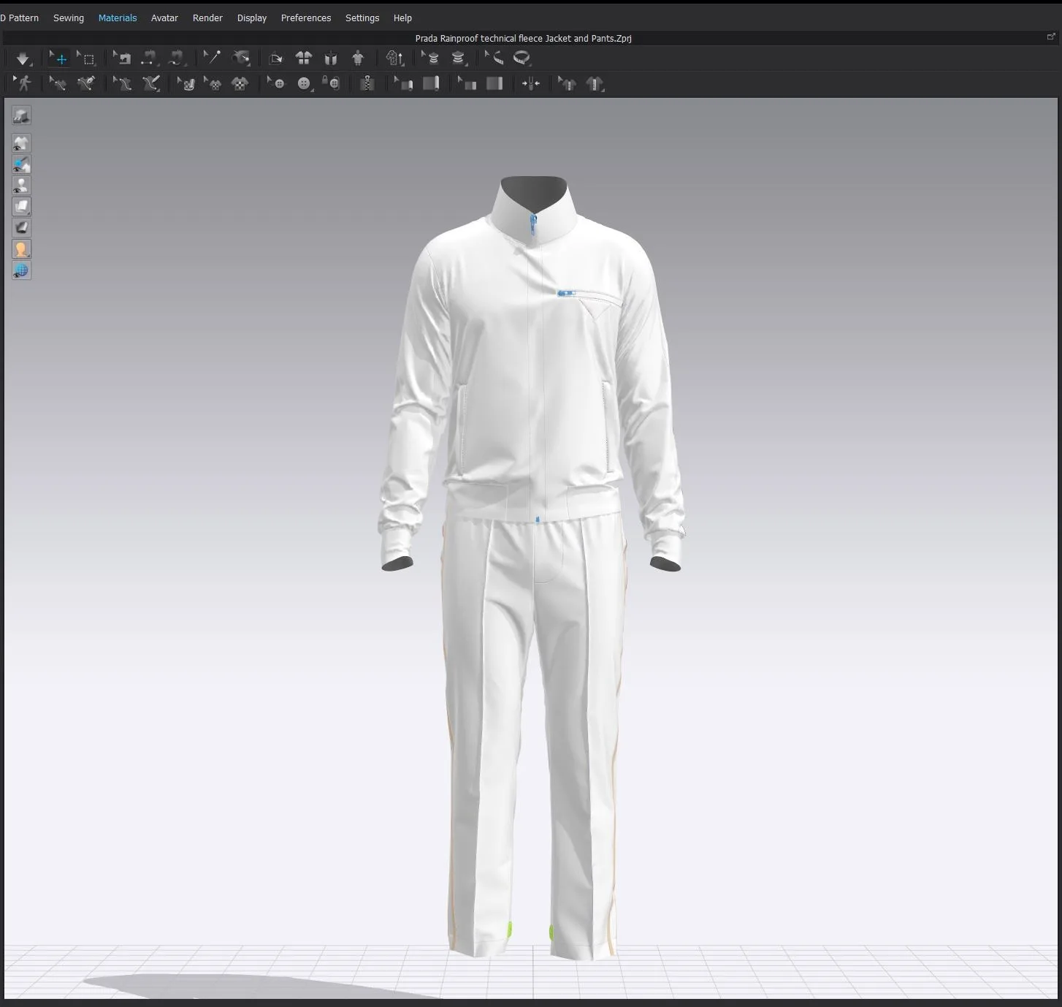Viewport: 1062px width, 1007px height.
Task: Click the Topstitch shirt tool
Action: pyautogui.click(x=595, y=83)
